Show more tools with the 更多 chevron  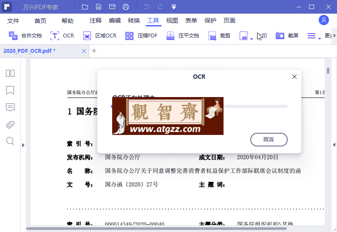[334, 35]
